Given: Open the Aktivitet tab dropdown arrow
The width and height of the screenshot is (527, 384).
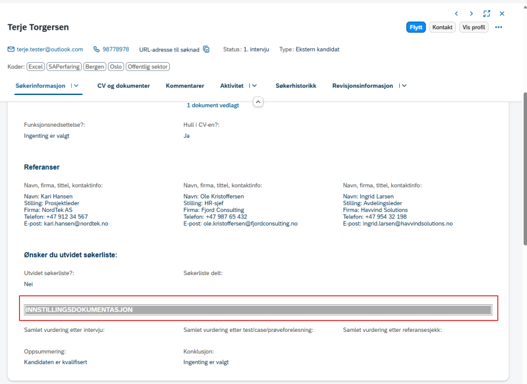Looking at the screenshot, I should (254, 86).
